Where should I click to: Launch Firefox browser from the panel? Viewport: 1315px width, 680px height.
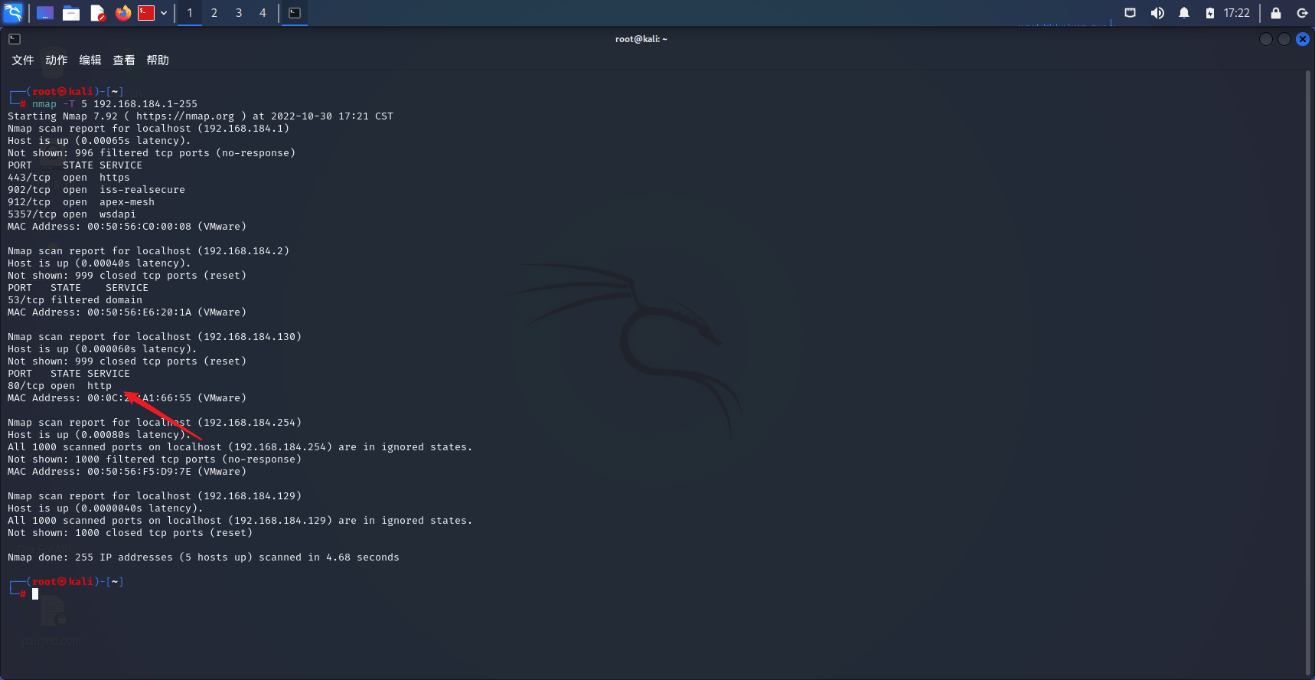pyautogui.click(x=122, y=13)
